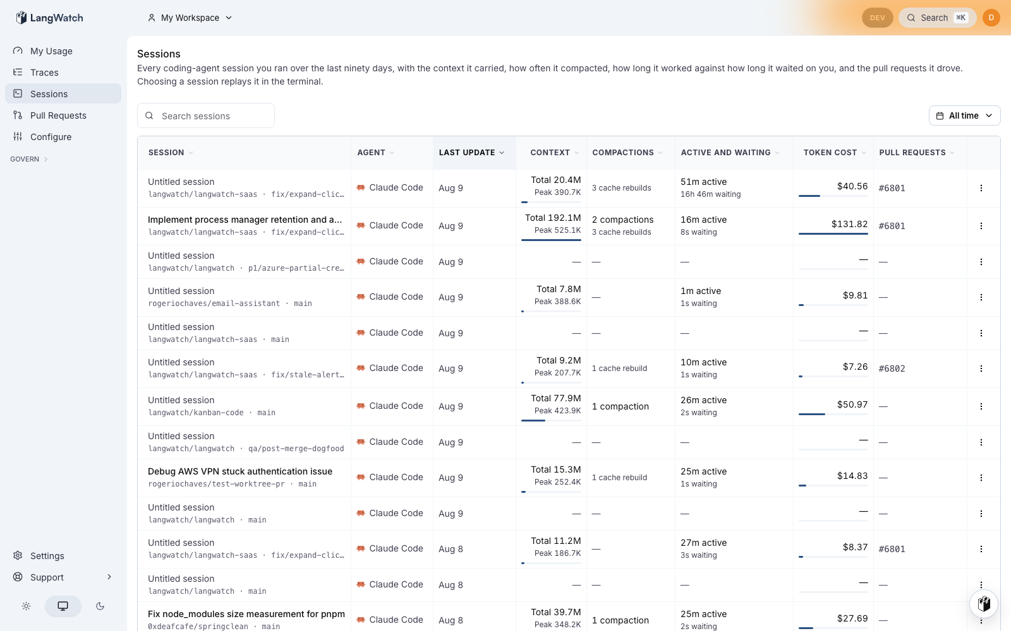Click workspace person icon in header
1011x631 pixels.
152,18
